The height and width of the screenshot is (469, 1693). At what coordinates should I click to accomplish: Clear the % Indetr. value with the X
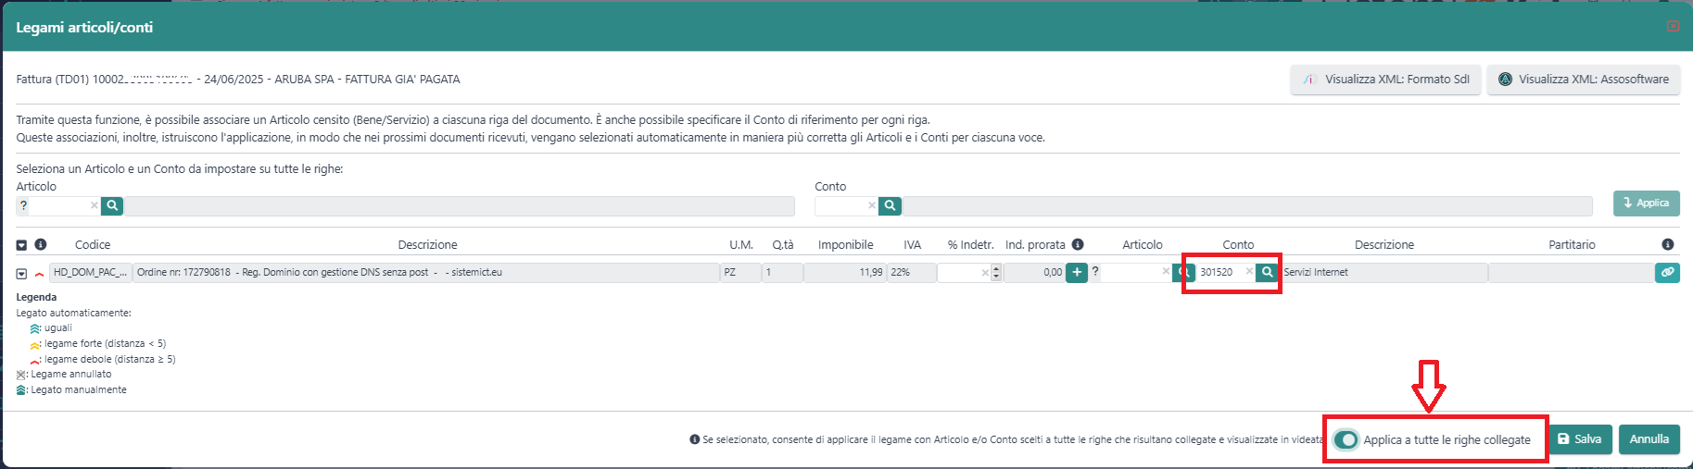[x=985, y=272]
